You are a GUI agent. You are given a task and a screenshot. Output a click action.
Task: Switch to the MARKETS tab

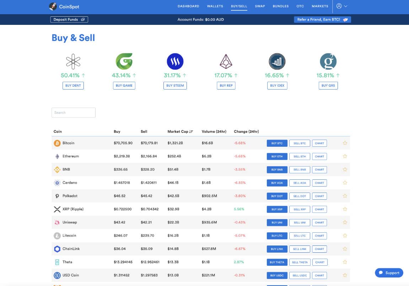tap(319, 6)
